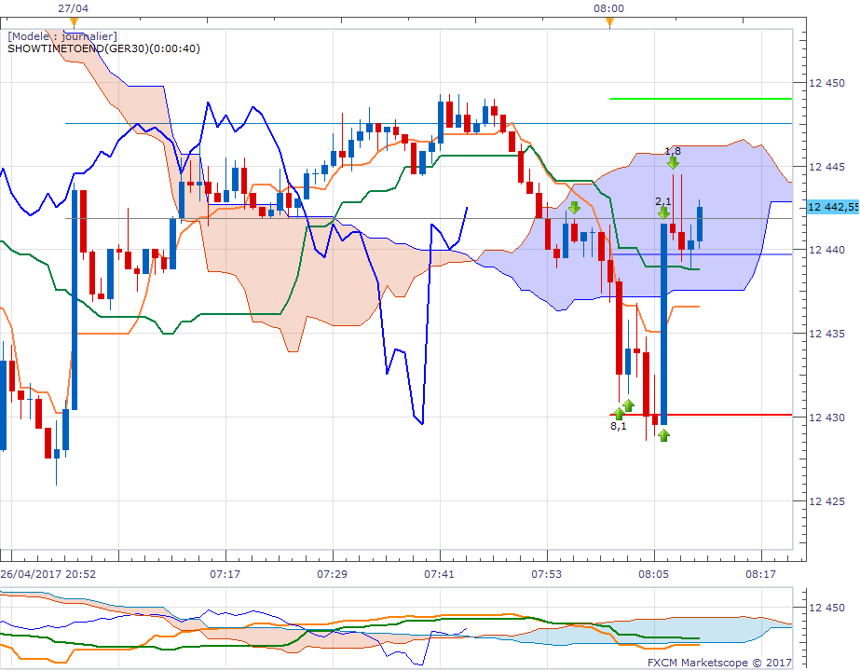860x671 pixels.
Task: Click the 26/04/2017 20:52 time label
Action: point(48,574)
